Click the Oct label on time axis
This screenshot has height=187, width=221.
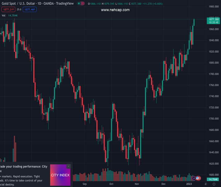(111, 184)
